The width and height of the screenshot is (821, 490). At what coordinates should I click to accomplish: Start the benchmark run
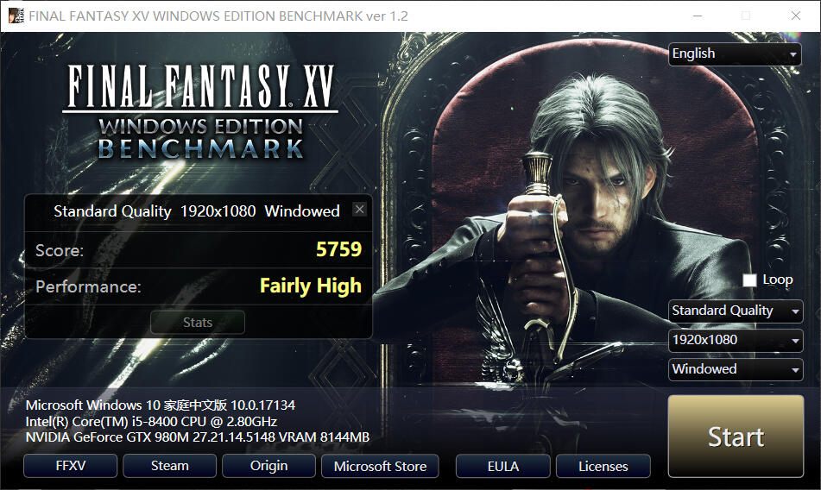coord(736,437)
